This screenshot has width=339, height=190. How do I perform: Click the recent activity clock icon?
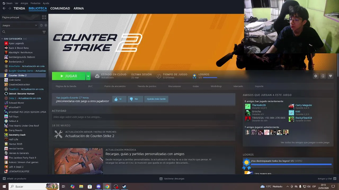pos(41,25)
